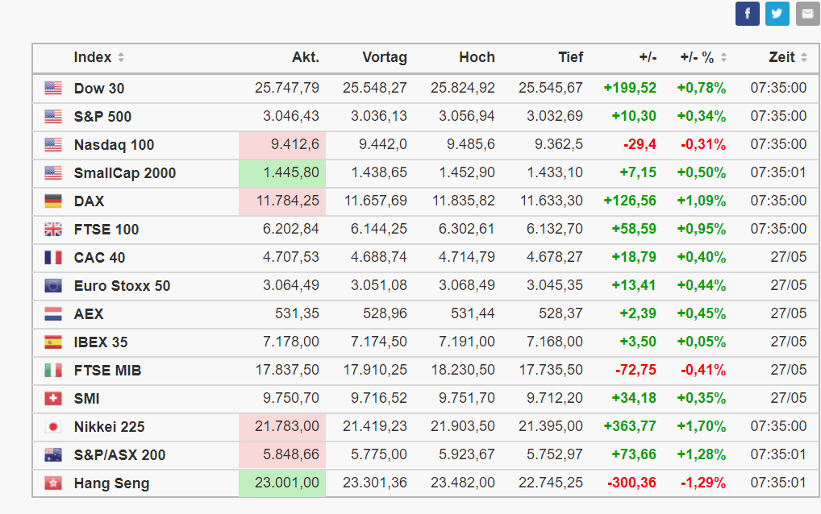
Task: Click the Facebook share icon
Action: coord(748,14)
